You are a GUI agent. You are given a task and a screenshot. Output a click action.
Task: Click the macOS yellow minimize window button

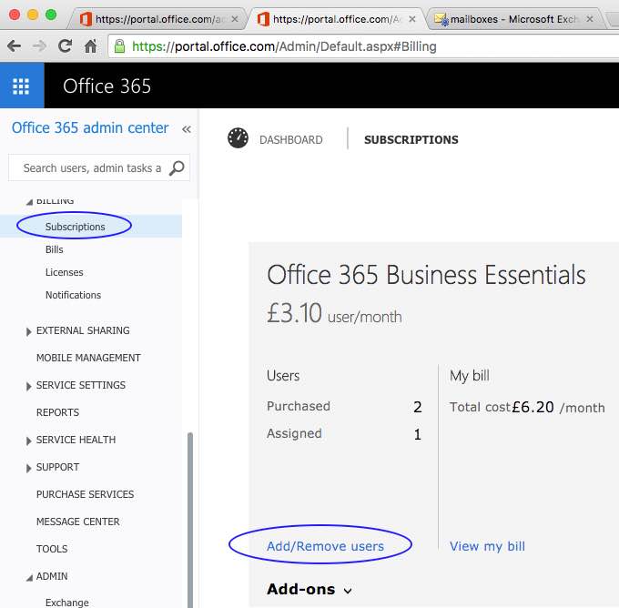click(x=33, y=15)
